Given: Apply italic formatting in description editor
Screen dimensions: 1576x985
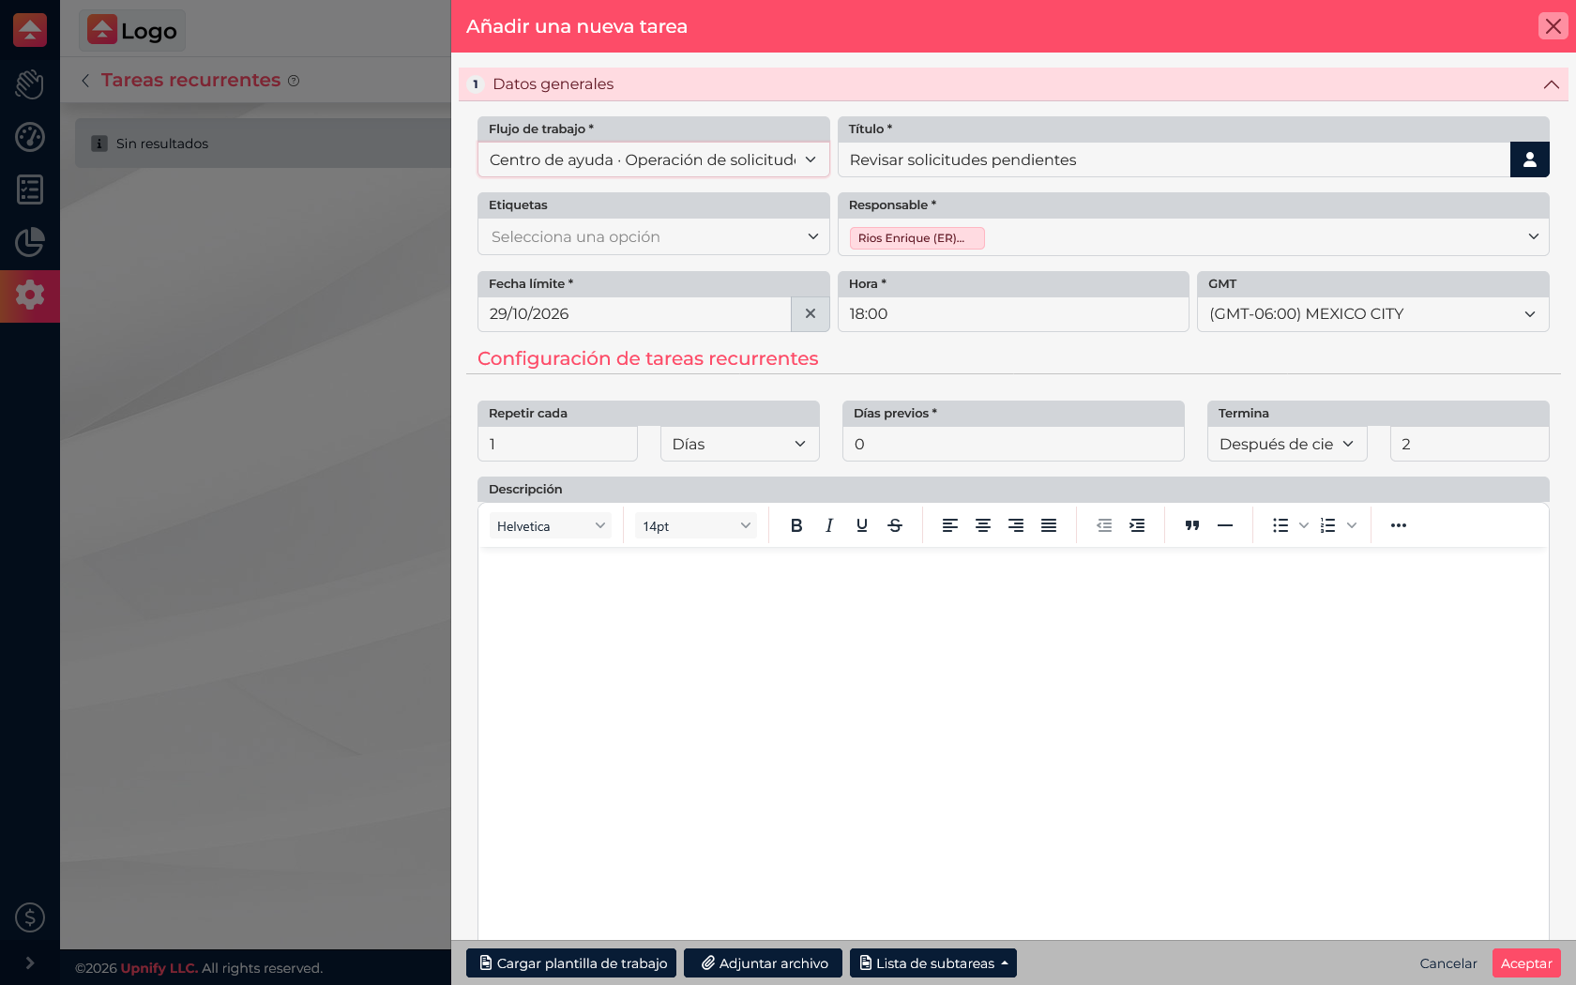Looking at the screenshot, I should (x=829, y=525).
